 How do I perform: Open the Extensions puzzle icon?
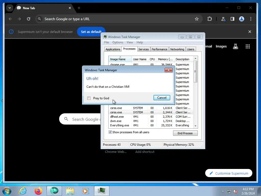[210, 19]
